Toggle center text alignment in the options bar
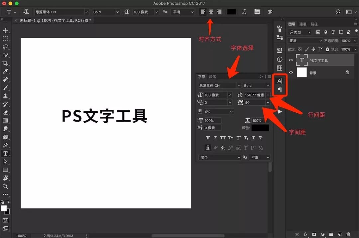This screenshot has width=359, height=238. 211,12
